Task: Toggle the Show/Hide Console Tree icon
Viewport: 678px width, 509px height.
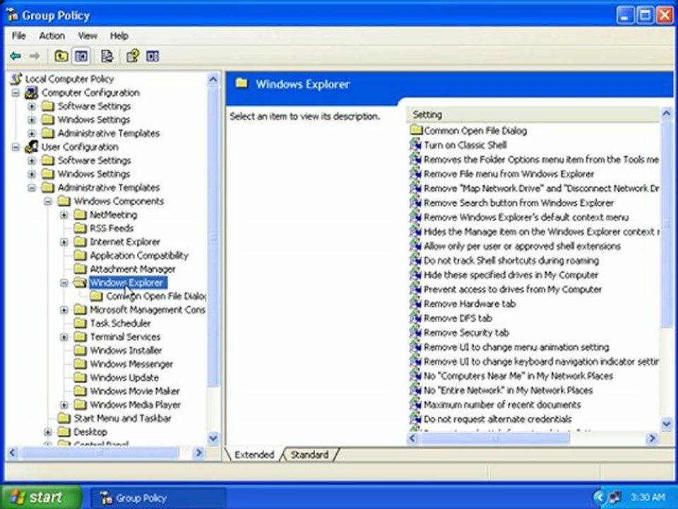Action: [x=81, y=56]
